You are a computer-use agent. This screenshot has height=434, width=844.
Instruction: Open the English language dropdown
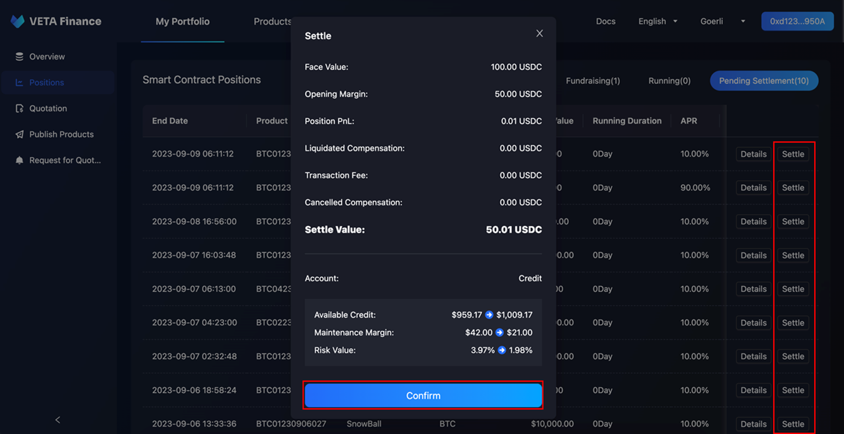pyautogui.click(x=657, y=21)
